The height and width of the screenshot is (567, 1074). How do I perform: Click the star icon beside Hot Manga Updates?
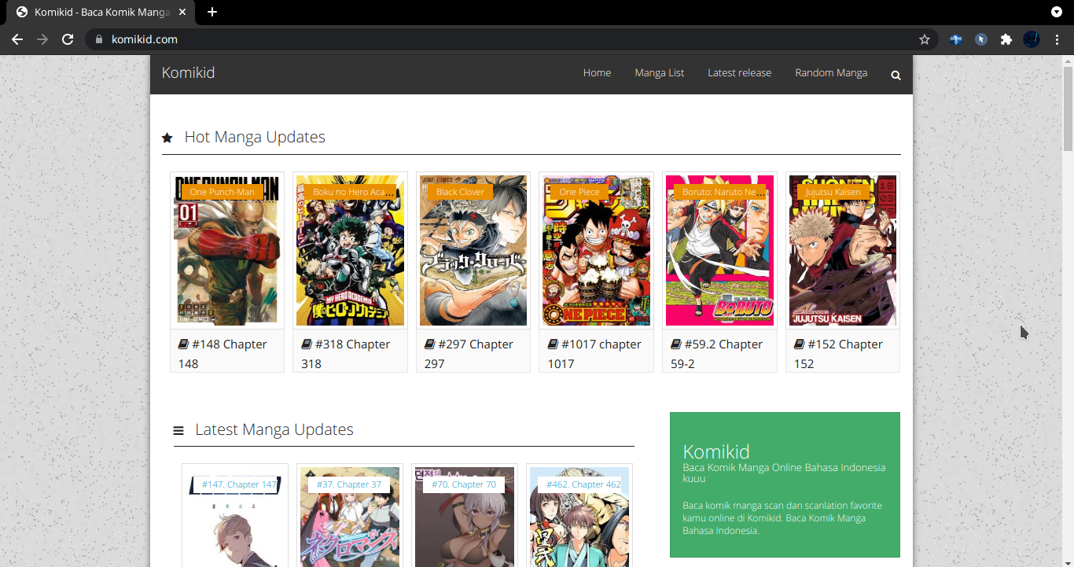[167, 137]
